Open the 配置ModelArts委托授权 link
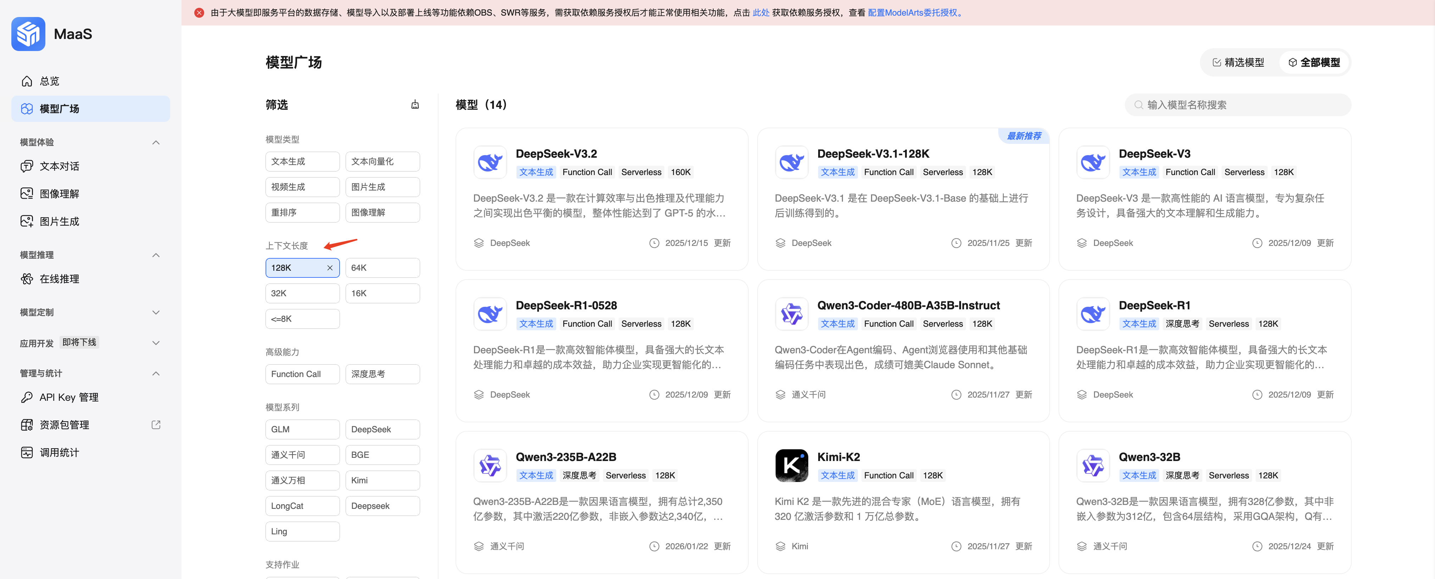Viewport: 1435px width, 579px height. pos(912,13)
